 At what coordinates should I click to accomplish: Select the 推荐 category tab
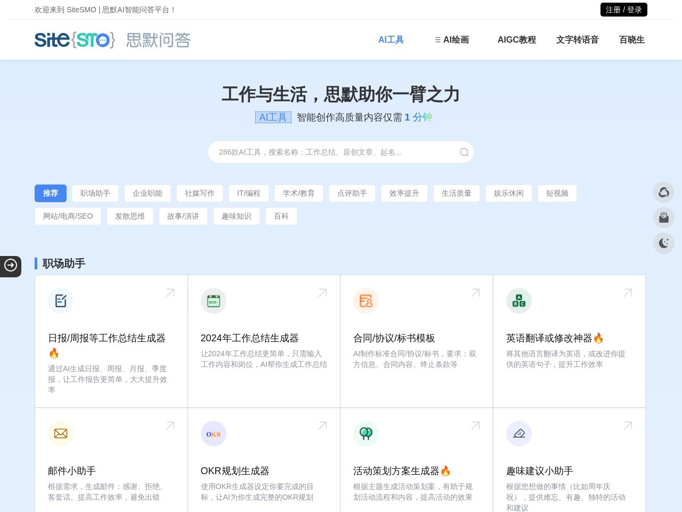click(51, 193)
